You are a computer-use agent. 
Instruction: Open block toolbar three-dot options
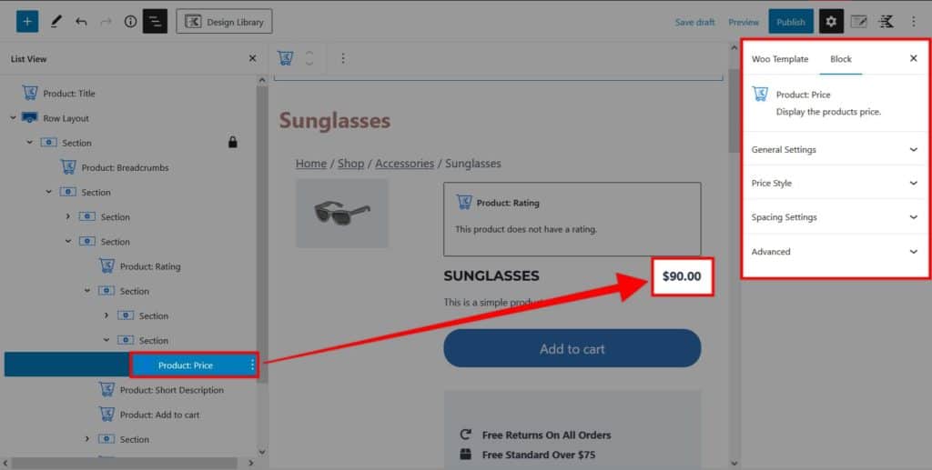[x=343, y=58]
